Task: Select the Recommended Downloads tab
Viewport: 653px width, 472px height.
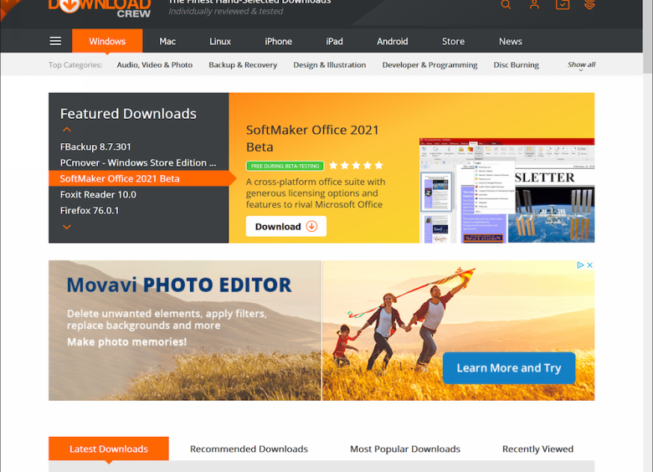Action: click(x=249, y=449)
